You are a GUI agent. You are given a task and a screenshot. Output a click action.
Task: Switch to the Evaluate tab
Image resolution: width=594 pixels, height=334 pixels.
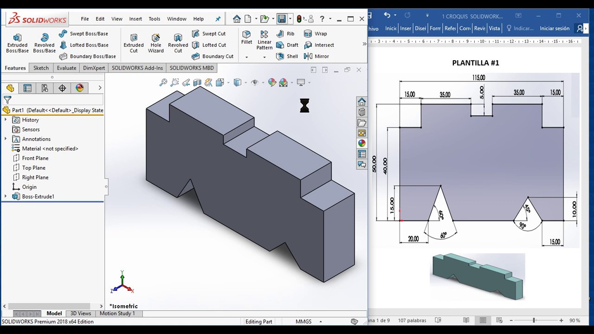(x=66, y=68)
